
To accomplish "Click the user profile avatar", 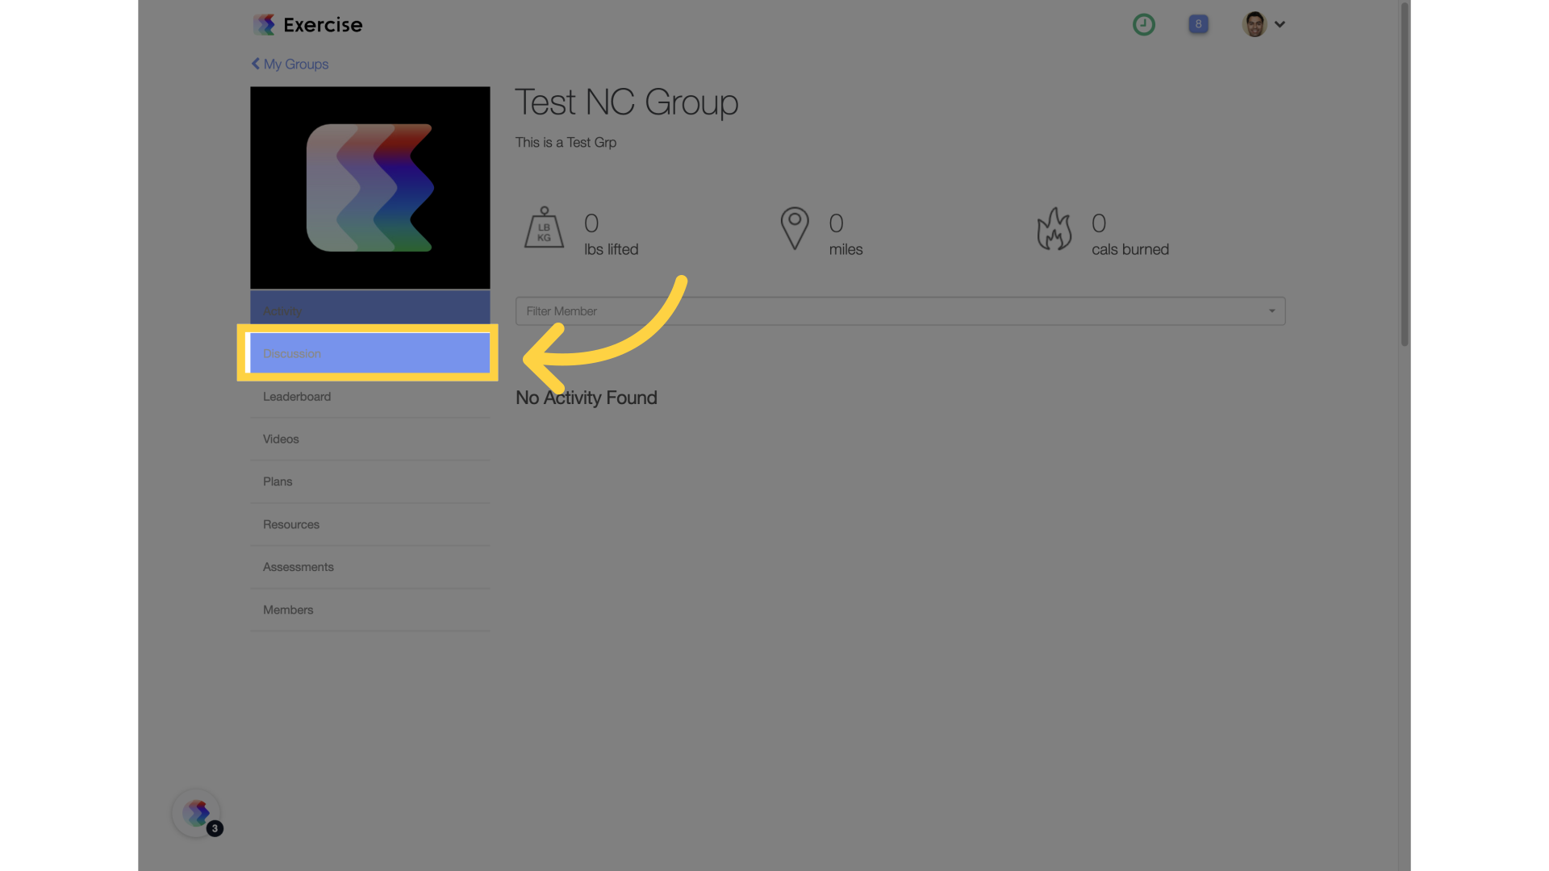I will click(x=1255, y=24).
